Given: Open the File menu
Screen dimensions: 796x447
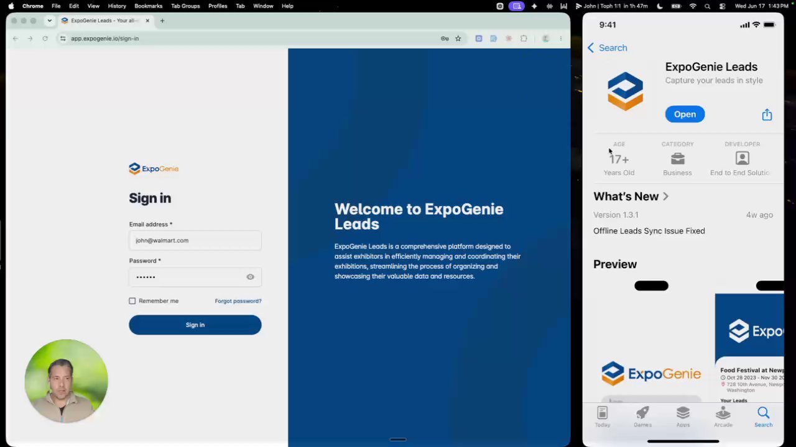Looking at the screenshot, I should click(x=56, y=6).
